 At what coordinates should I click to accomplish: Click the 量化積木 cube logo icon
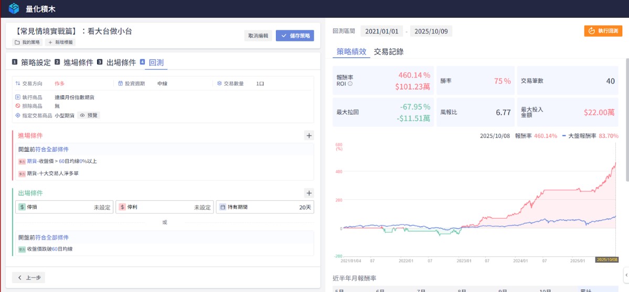pos(14,8)
